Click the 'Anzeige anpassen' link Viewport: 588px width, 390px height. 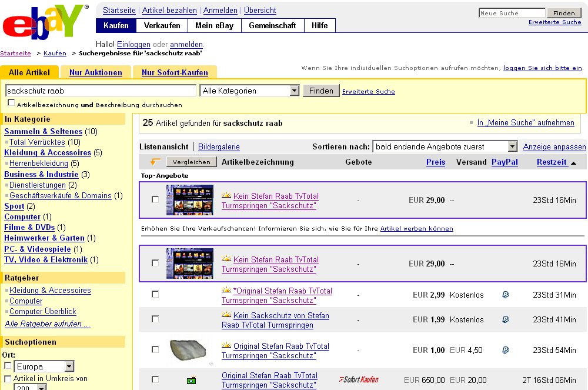pyautogui.click(x=554, y=146)
